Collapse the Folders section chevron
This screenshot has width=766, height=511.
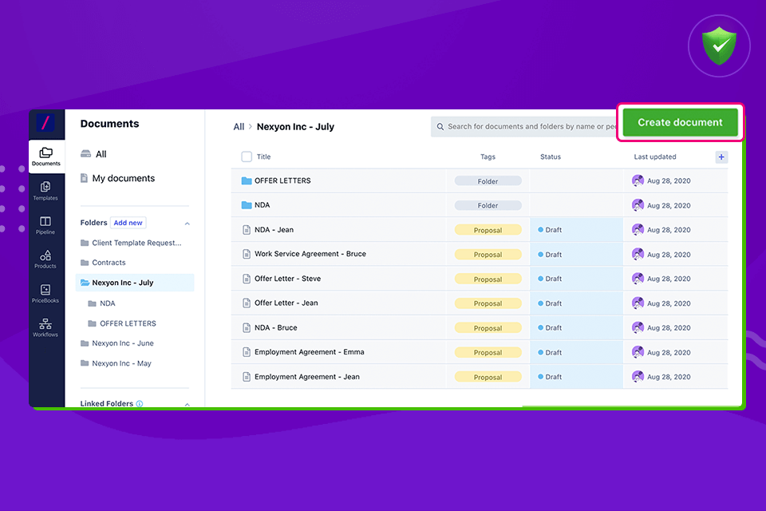187,224
